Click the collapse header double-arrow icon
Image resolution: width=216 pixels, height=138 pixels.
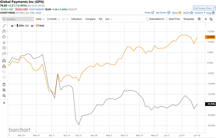coord(206,19)
